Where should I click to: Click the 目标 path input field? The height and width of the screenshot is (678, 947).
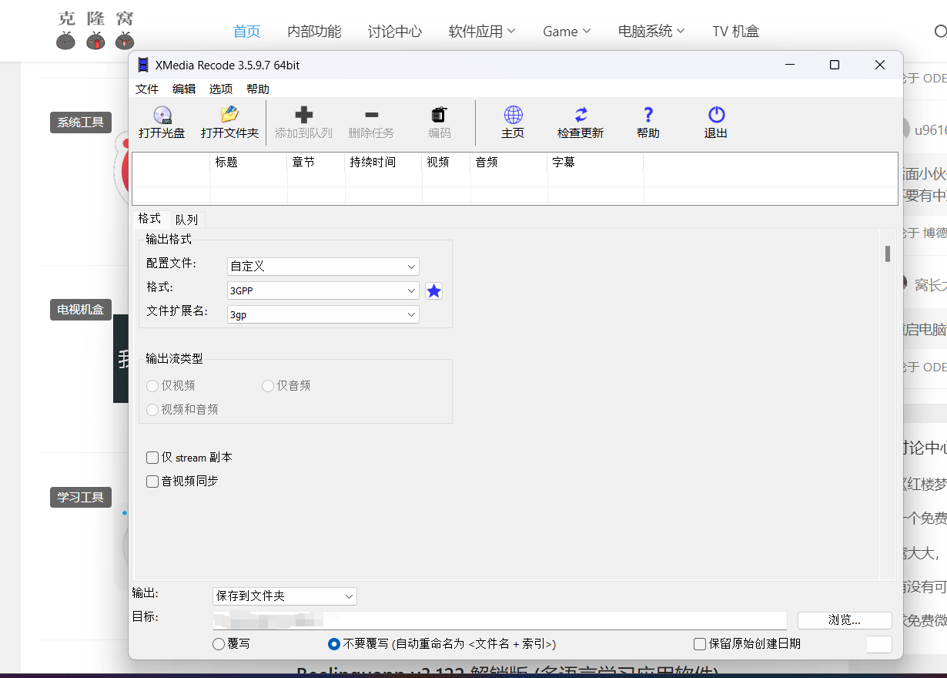(500, 620)
